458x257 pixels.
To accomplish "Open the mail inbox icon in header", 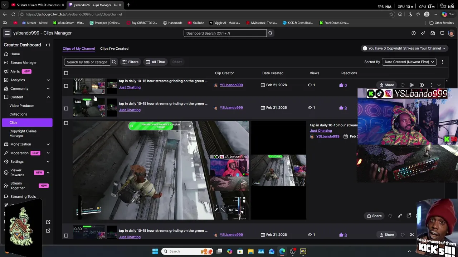I will tap(433, 33).
